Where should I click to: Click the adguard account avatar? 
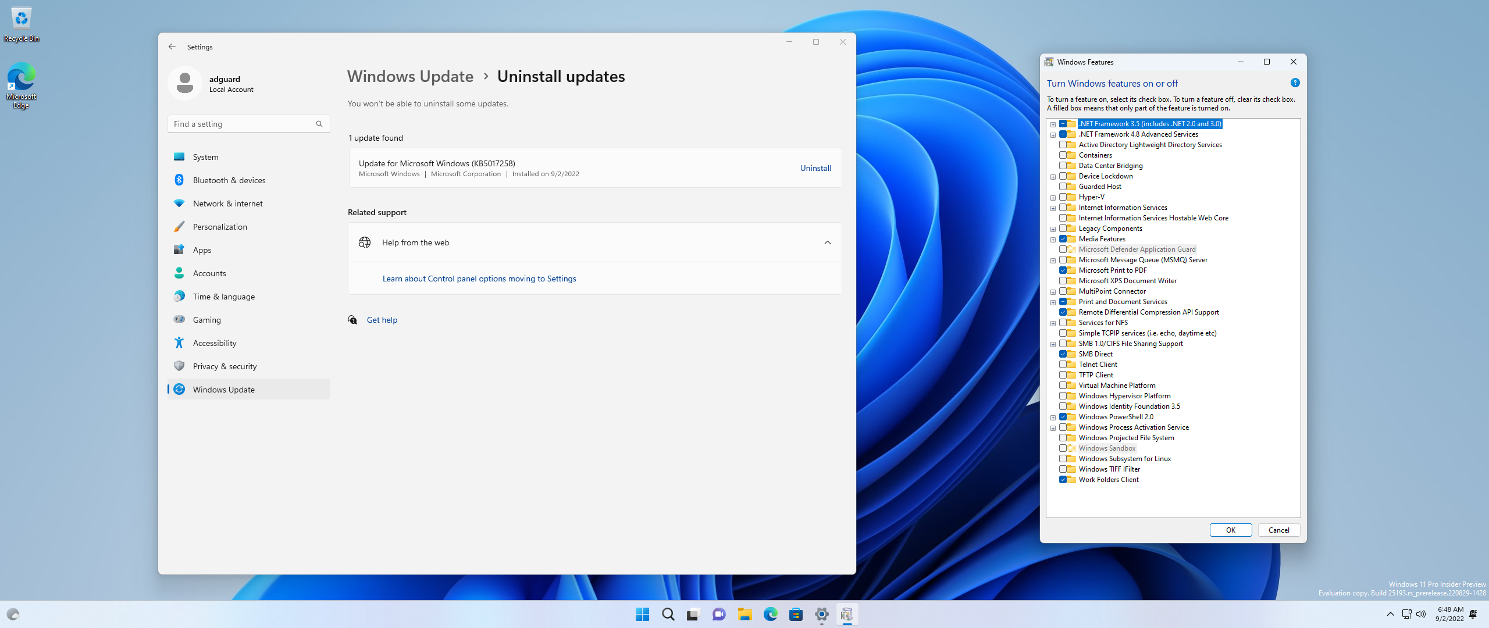point(185,83)
